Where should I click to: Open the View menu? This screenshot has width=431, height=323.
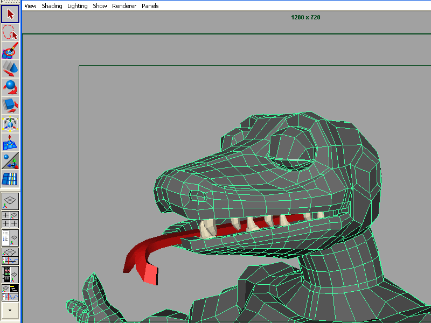[31, 6]
